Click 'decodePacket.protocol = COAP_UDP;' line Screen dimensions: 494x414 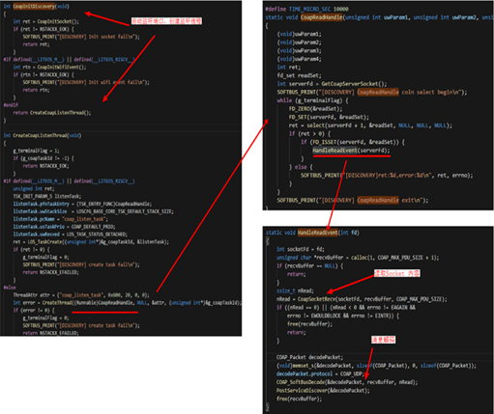[x=320, y=374]
